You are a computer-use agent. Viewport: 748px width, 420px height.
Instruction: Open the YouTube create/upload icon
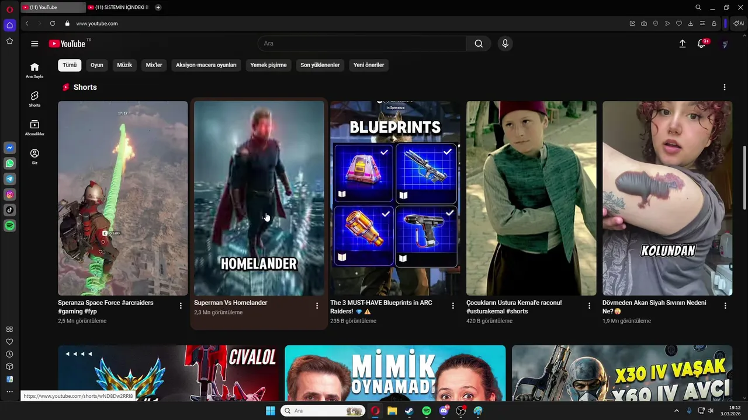(x=682, y=44)
